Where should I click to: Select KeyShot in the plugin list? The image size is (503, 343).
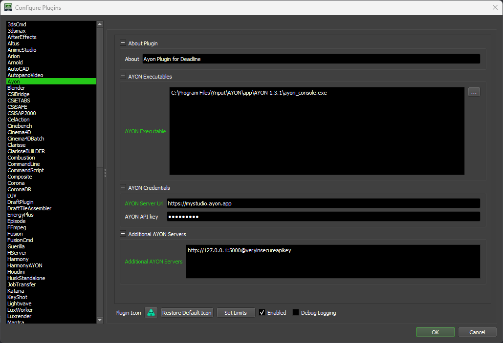(51, 297)
